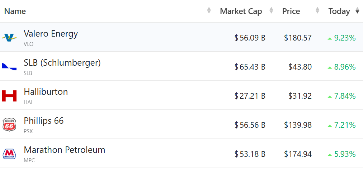Open the Valero Energy company link
Screen dimensions: 363x169
click(x=51, y=34)
